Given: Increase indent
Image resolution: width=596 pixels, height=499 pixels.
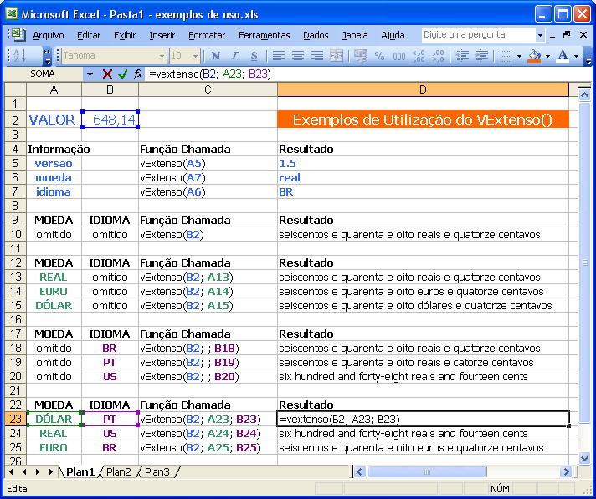Looking at the screenshot, I should point(481,56).
